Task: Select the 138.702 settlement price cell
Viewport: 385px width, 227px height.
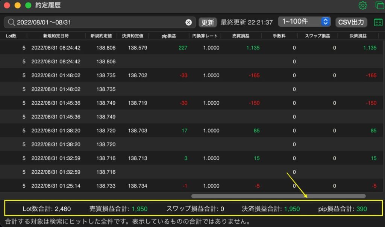Action: [138, 75]
